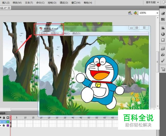The width and height of the screenshot is (166, 136).
Task: Click the stage vertical scrollbar down arrow
Action: pyautogui.click(x=158, y=106)
